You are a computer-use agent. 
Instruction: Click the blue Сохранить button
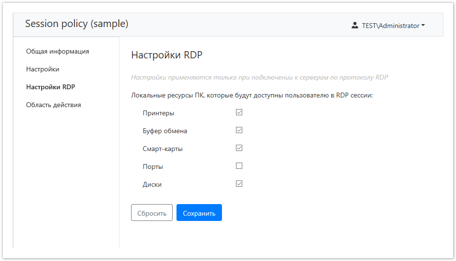point(199,213)
